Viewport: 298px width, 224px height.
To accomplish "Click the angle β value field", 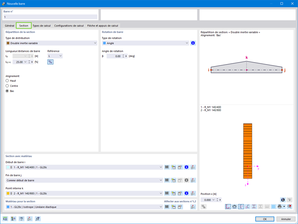I will click(x=114, y=56).
